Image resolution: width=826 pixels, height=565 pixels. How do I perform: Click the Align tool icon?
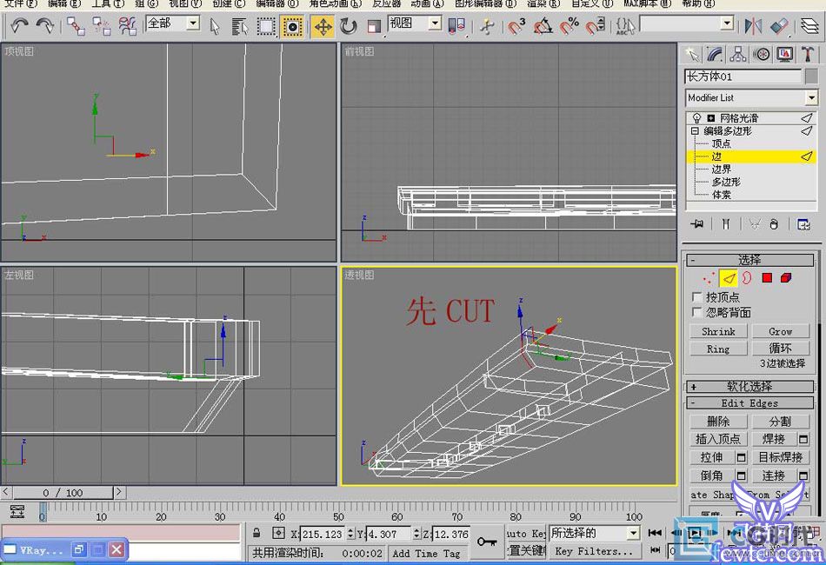click(779, 26)
